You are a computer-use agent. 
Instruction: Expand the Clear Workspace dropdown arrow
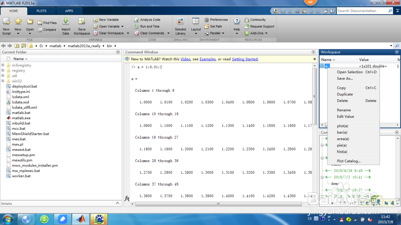pyautogui.click(x=128, y=33)
